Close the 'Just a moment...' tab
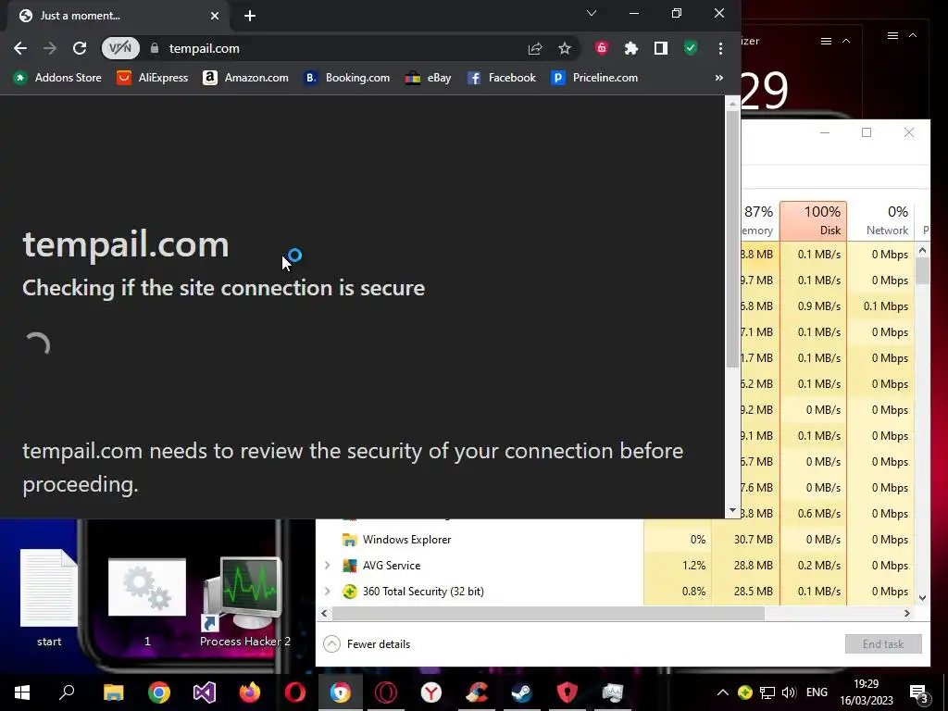 215,16
